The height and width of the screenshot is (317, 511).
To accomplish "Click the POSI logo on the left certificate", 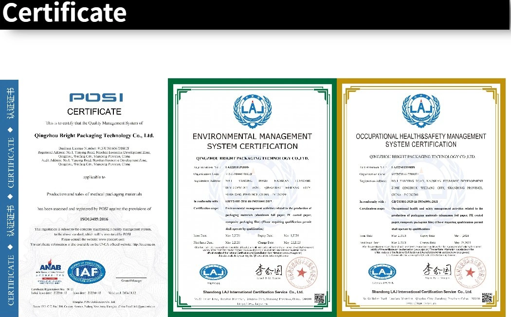I will (96, 97).
